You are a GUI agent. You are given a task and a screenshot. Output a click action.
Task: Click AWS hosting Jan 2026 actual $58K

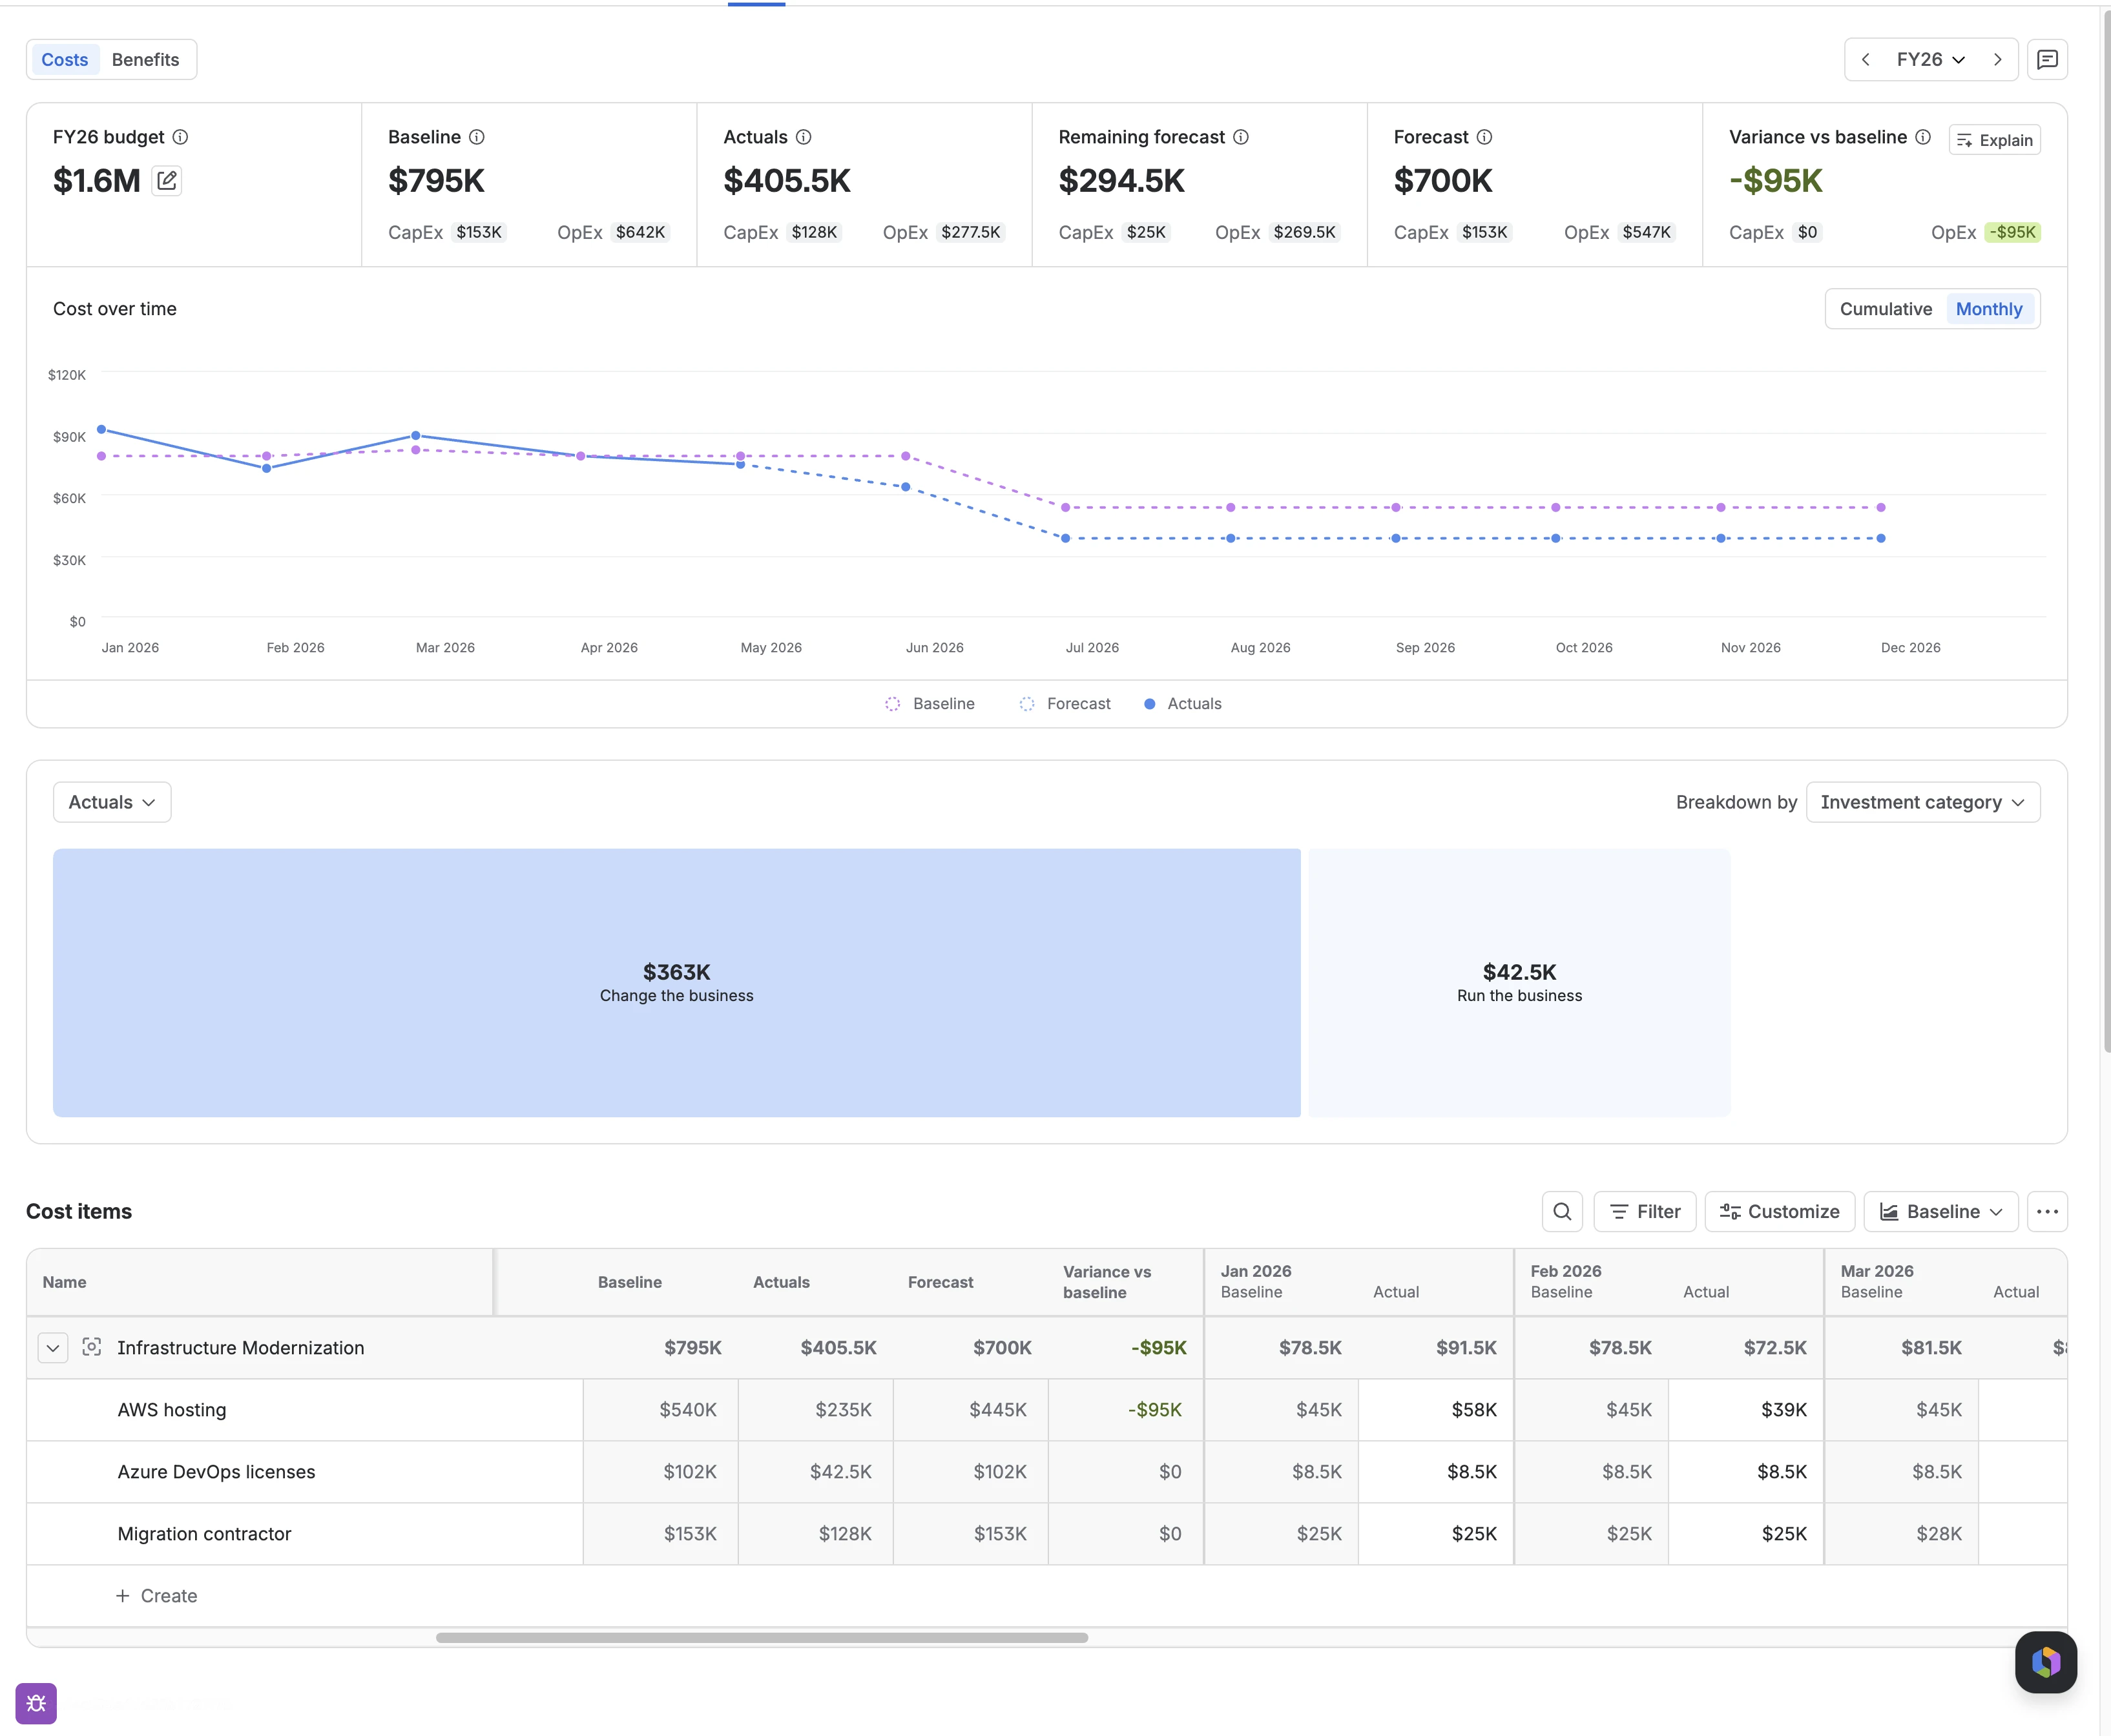tap(1436, 1410)
